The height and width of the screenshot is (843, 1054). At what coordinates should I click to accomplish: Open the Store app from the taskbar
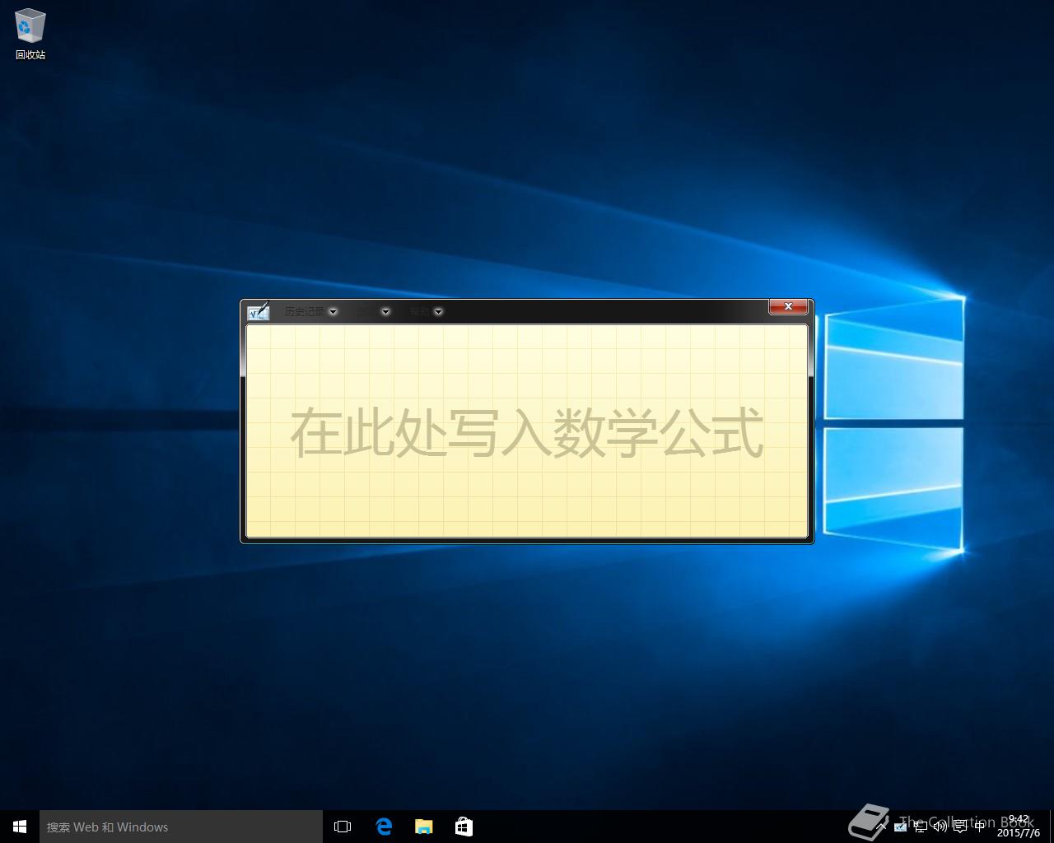464,827
